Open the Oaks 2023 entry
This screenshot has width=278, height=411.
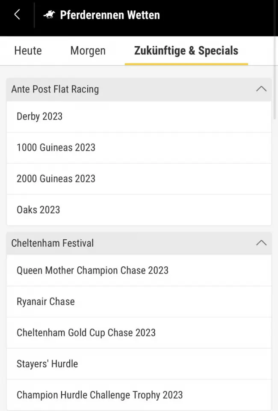click(139, 210)
